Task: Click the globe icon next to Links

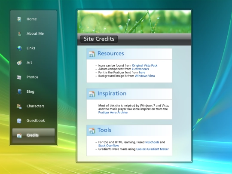Action: [19, 48]
